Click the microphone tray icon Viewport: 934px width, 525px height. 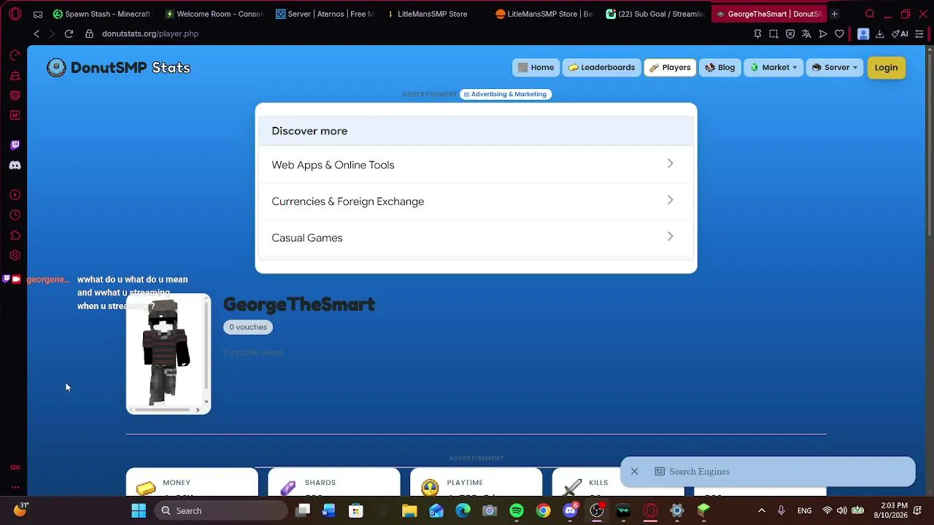(781, 510)
